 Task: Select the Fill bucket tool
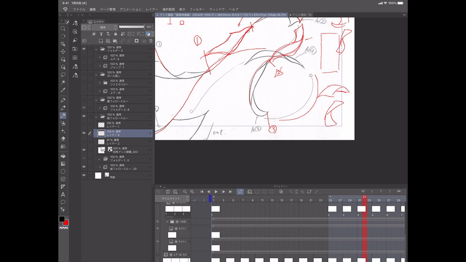(x=63, y=156)
